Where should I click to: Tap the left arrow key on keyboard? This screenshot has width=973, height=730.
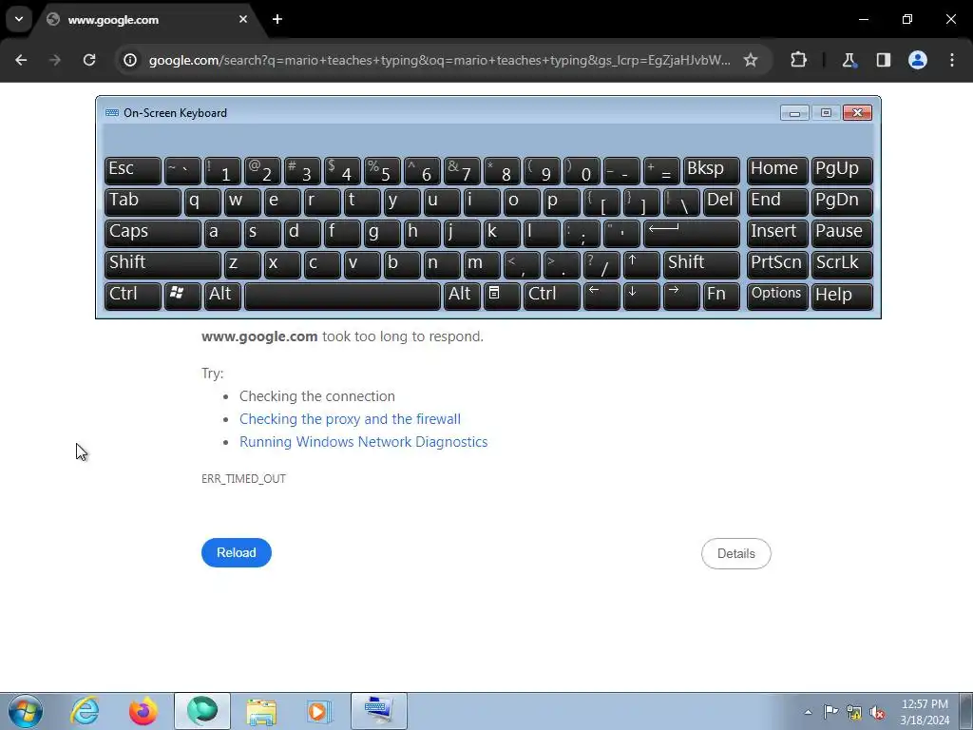601,296
